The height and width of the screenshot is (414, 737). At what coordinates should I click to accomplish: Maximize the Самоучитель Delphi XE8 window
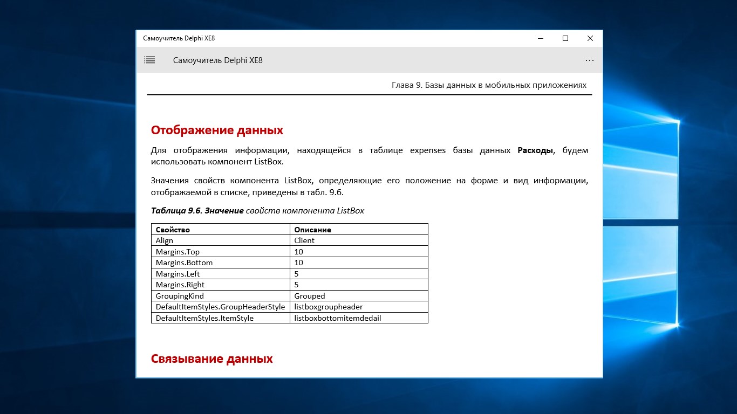(565, 38)
